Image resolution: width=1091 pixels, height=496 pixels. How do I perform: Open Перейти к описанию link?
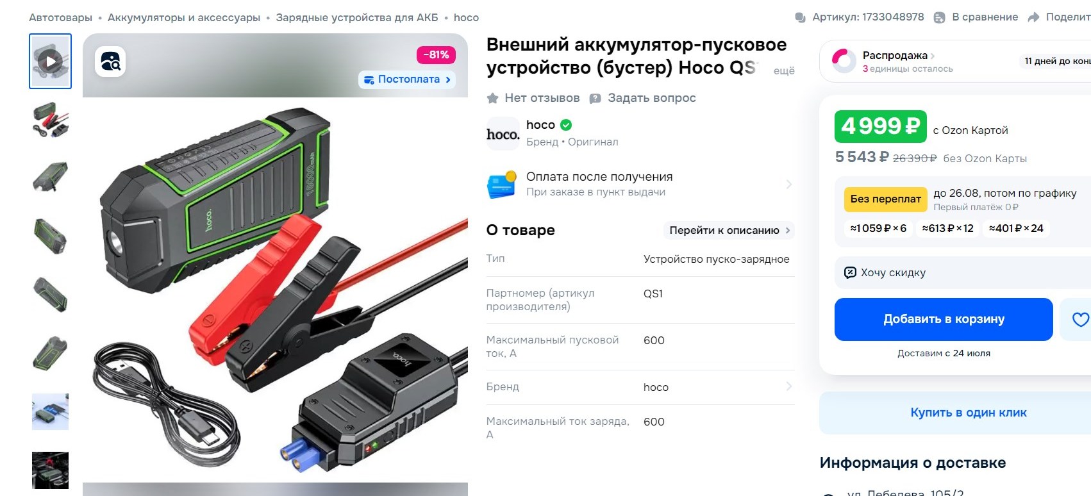[729, 230]
